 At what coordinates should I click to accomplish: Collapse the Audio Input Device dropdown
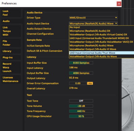(93, 23)
